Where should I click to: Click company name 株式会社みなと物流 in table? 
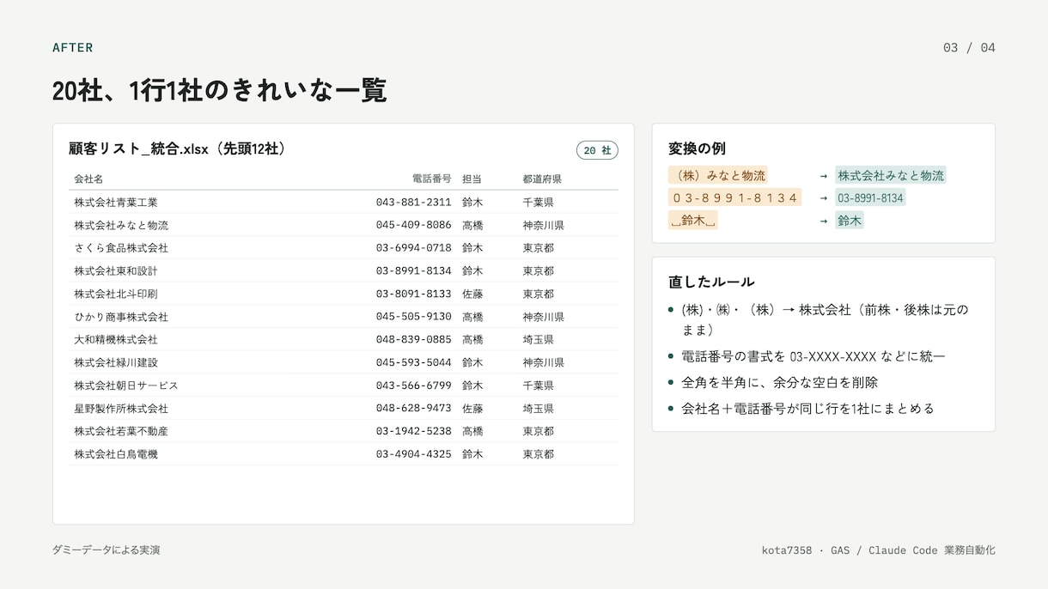[121, 225]
